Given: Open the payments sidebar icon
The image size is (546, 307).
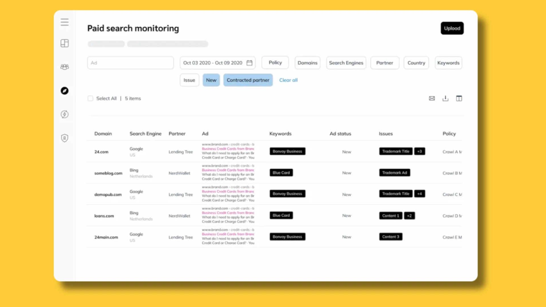Looking at the screenshot, I should click(x=65, y=114).
